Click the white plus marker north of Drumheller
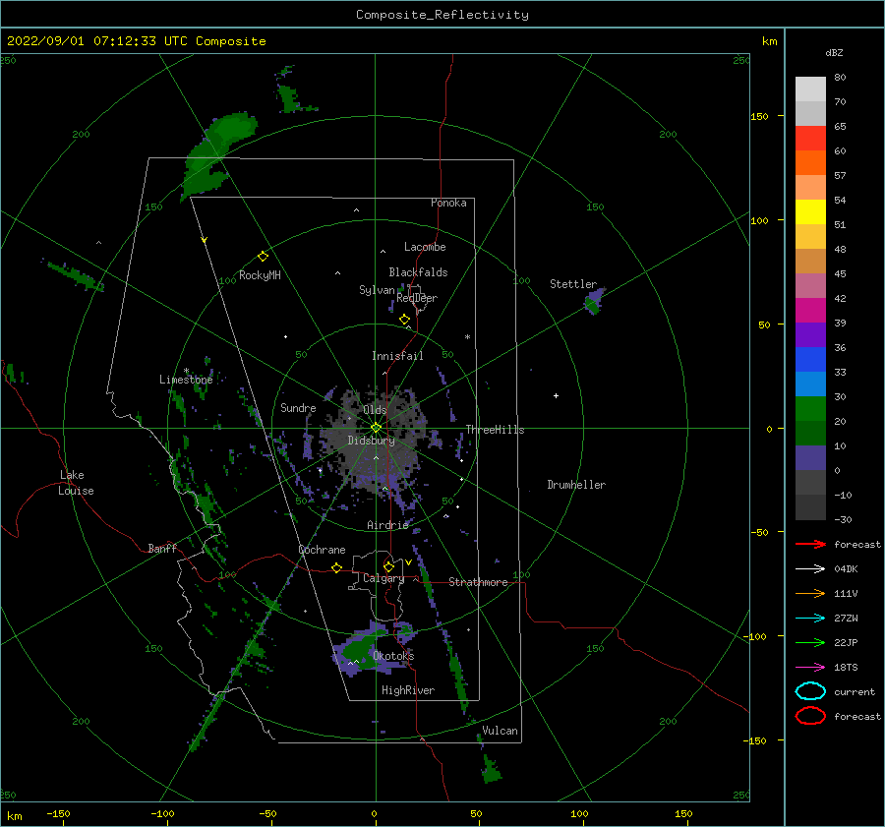This screenshot has width=885, height=827. [x=556, y=395]
